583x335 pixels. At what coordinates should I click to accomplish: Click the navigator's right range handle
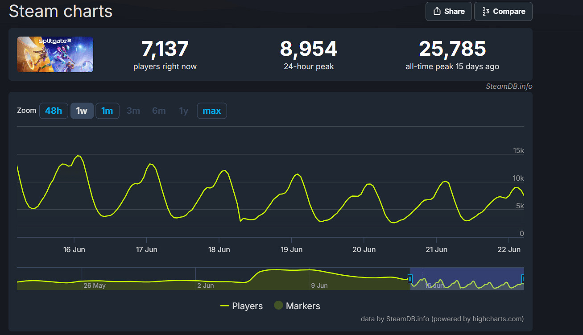coord(523,279)
